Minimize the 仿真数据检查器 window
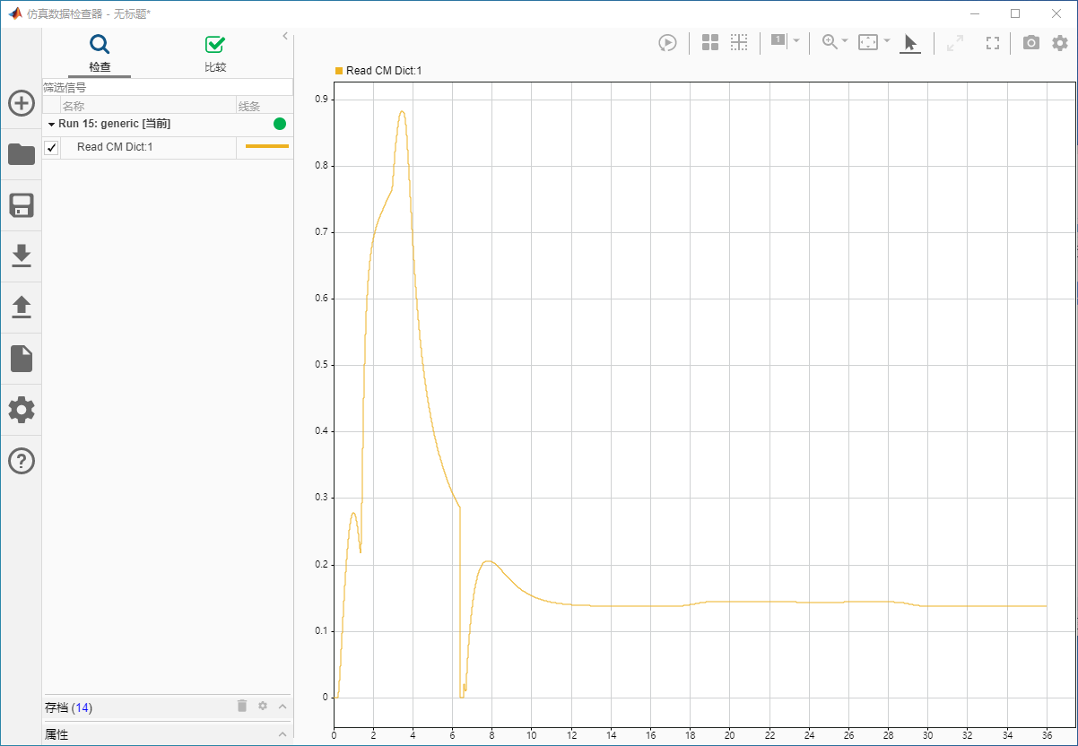 pyautogui.click(x=974, y=13)
